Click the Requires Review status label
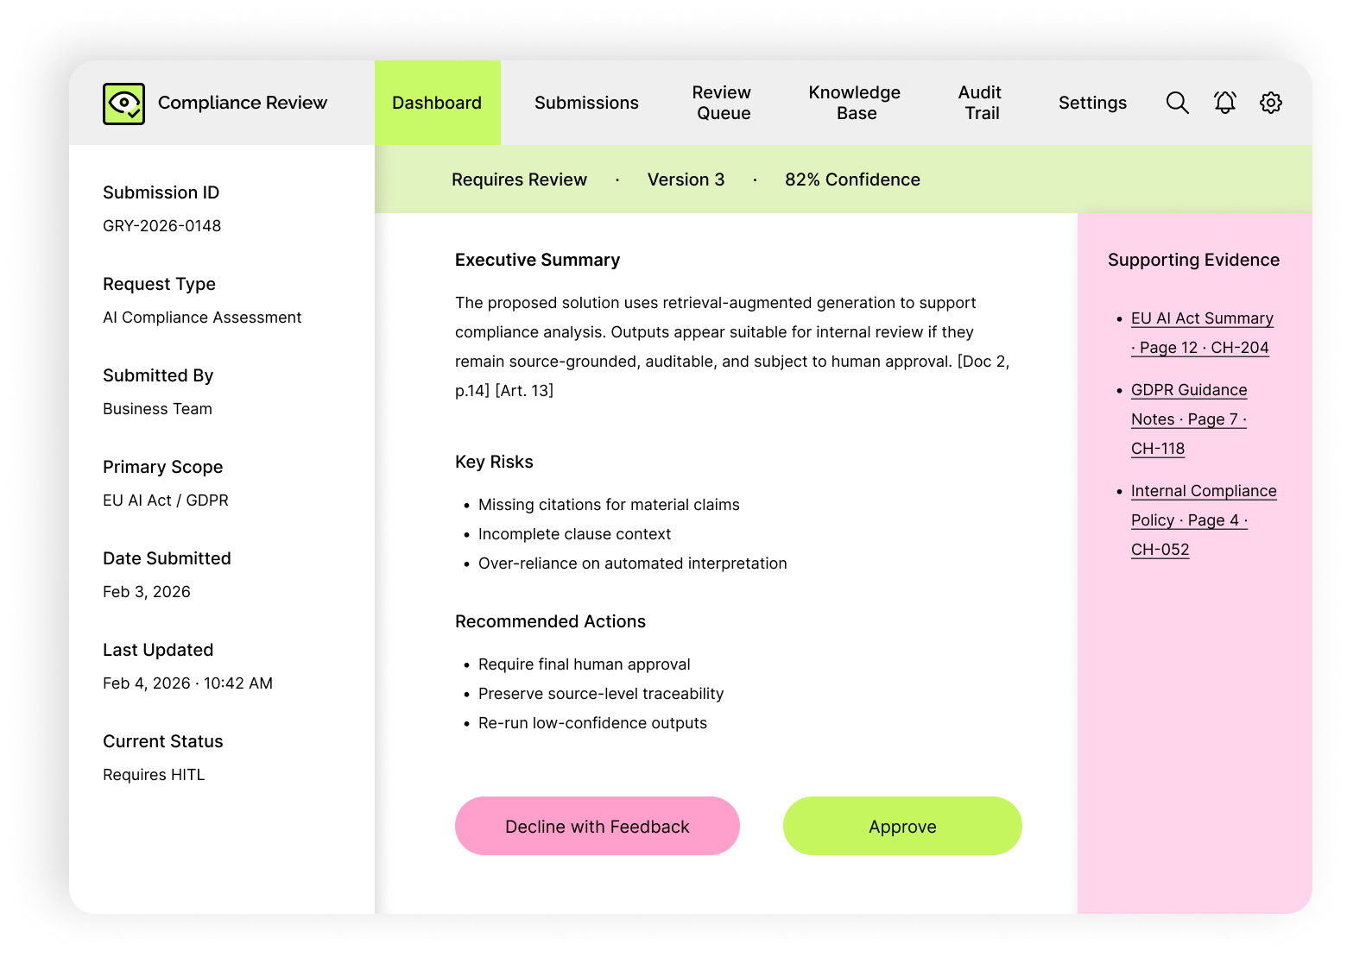This screenshot has width=1347, height=957. coord(519,179)
